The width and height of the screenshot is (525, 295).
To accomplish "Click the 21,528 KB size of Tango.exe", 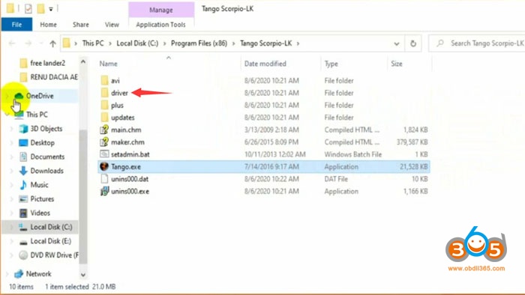I will [413, 167].
